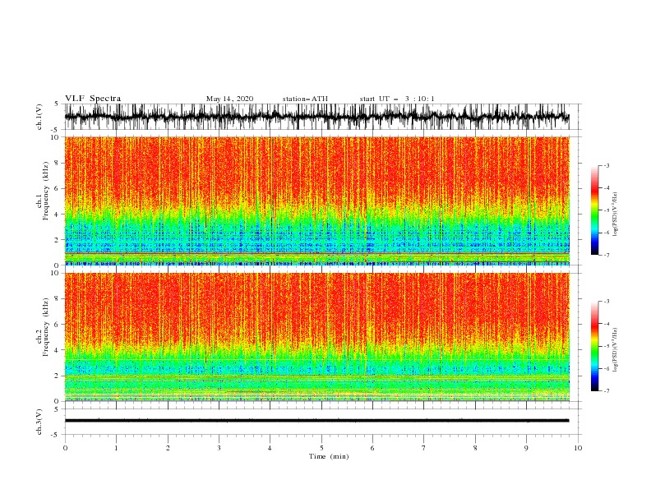Screen dimensions: 651x503
Task: Click the ch.1 log(PSD)(V²/Hz) color bar title
Action: tap(616, 215)
